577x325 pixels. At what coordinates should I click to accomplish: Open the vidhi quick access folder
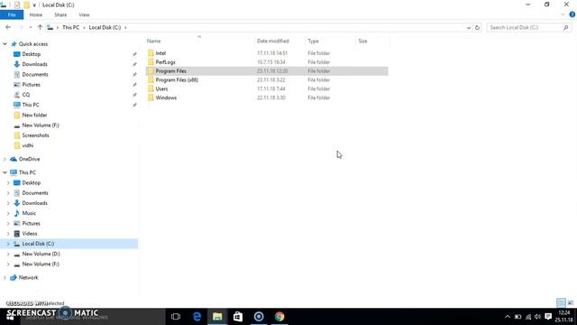28,145
